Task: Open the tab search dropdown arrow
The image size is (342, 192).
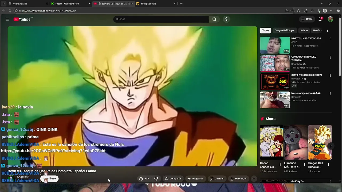Action: pos(3,3)
